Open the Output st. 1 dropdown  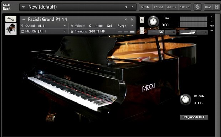(65, 26)
